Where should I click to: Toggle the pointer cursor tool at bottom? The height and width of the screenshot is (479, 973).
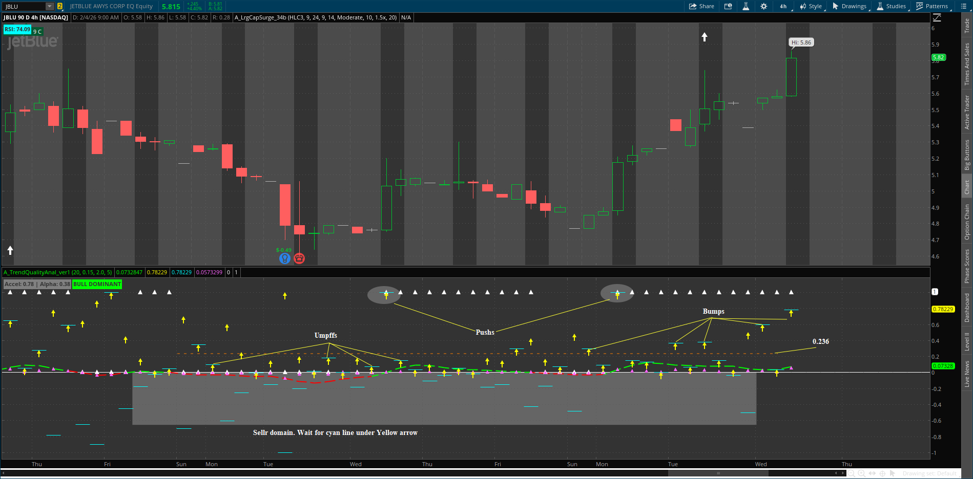893,473
